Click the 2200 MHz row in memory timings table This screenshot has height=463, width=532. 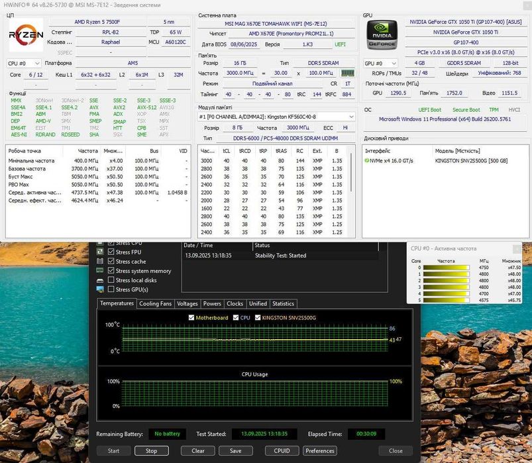pos(274,192)
